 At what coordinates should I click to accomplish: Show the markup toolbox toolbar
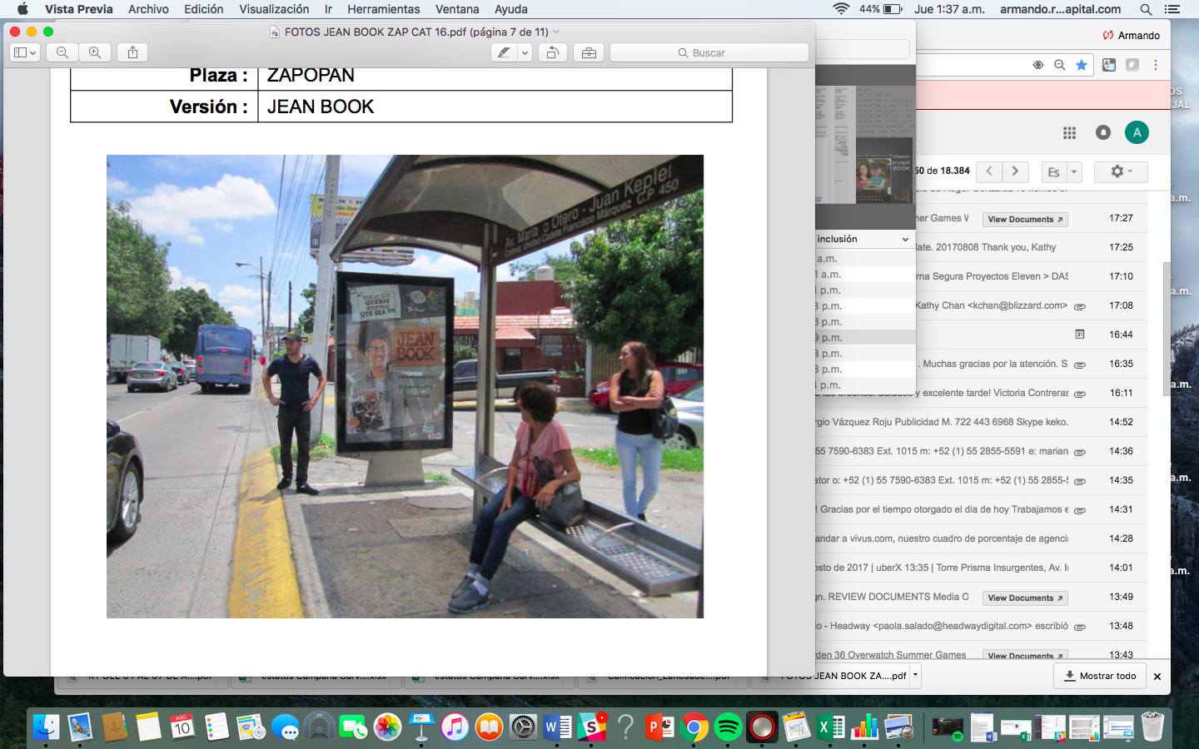coord(589,52)
